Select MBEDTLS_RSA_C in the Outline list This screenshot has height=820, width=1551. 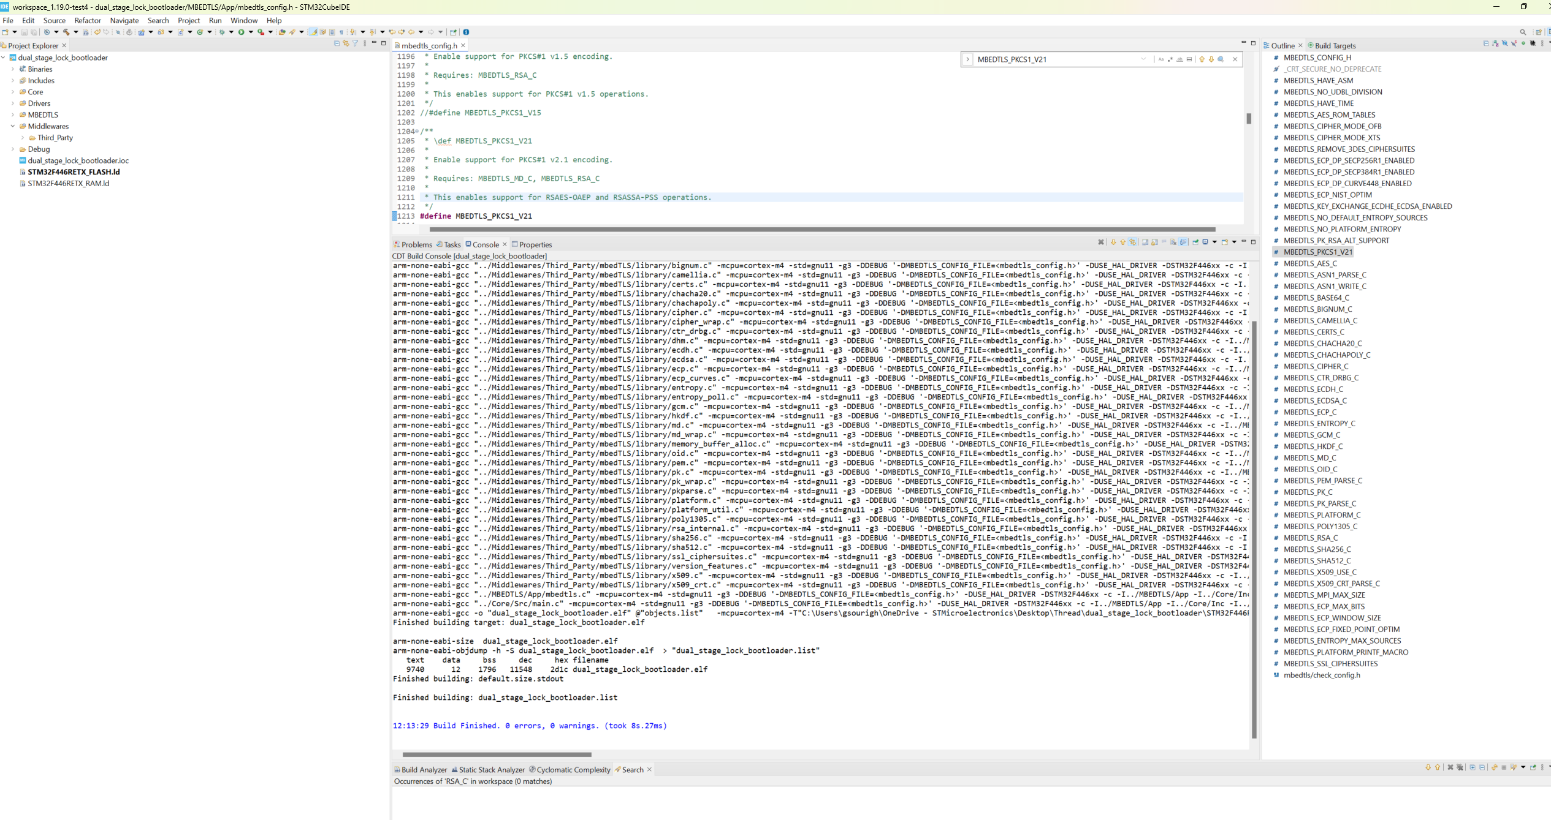[x=1310, y=538]
